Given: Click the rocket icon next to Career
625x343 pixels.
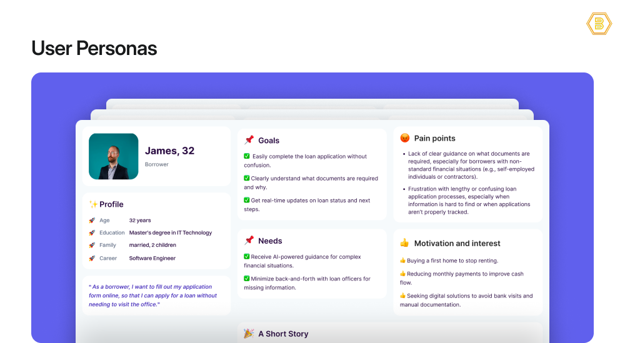Looking at the screenshot, I should 92,258.
